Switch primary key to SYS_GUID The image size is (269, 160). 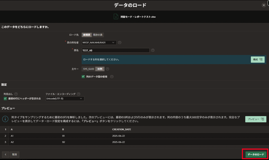(x=88, y=69)
